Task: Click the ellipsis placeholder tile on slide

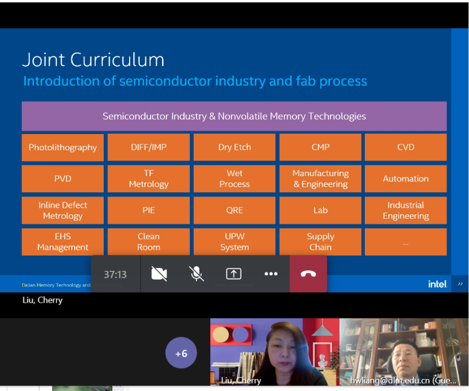Action: click(406, 242)
